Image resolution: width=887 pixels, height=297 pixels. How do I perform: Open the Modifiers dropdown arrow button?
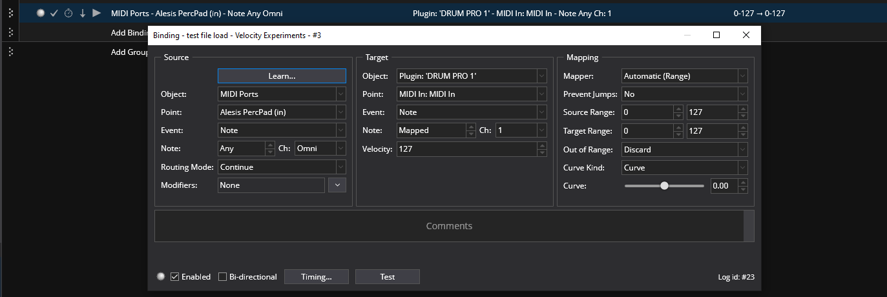point(337,185)
